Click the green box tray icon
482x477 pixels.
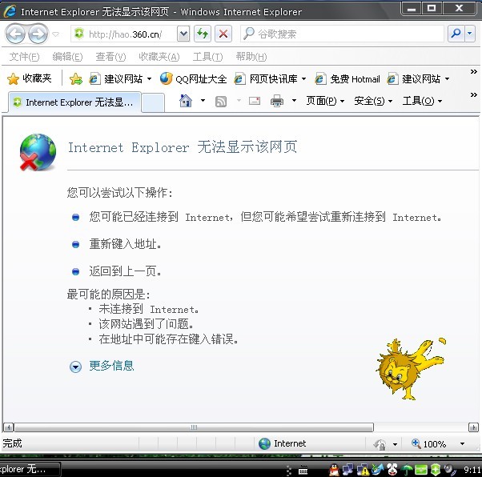tap(421, 469)
